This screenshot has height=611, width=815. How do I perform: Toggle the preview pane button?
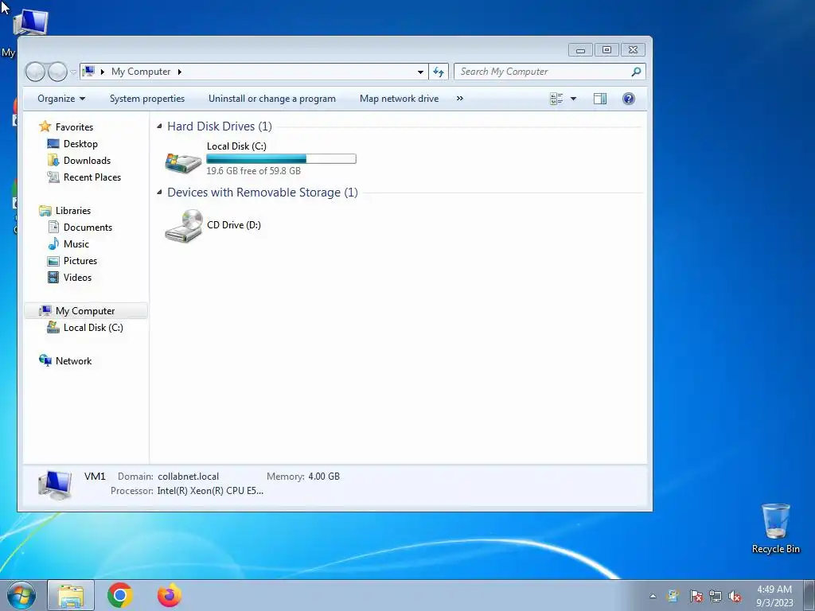600,99
